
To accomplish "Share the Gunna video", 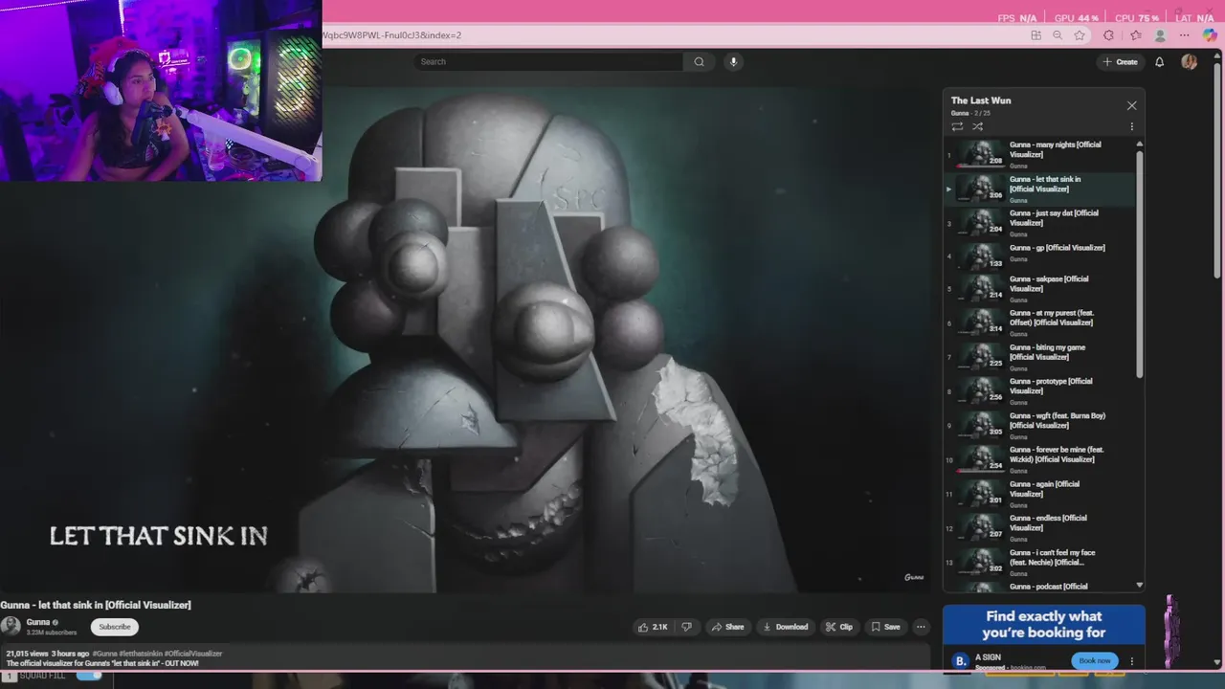I will click(x=727, y=627).
